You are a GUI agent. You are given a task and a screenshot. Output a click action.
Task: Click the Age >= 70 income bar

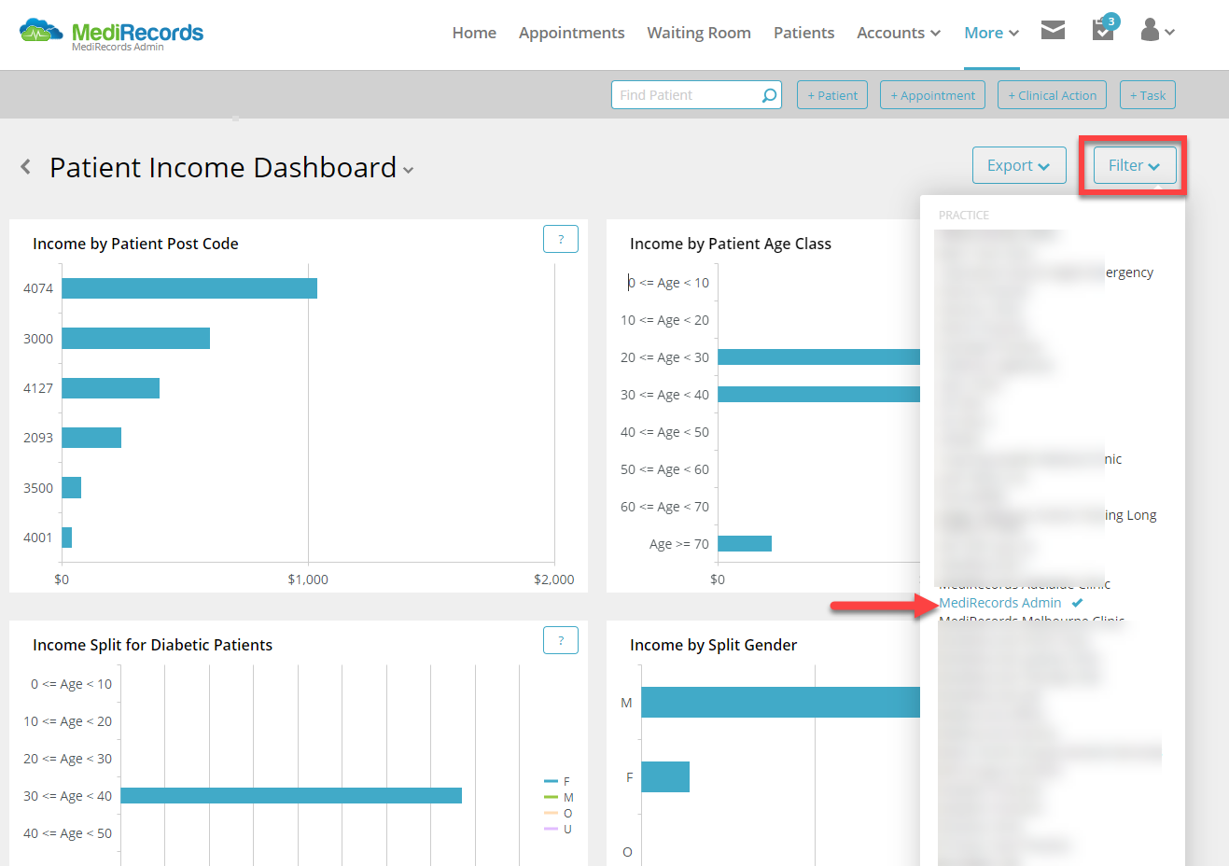[745, 543]
